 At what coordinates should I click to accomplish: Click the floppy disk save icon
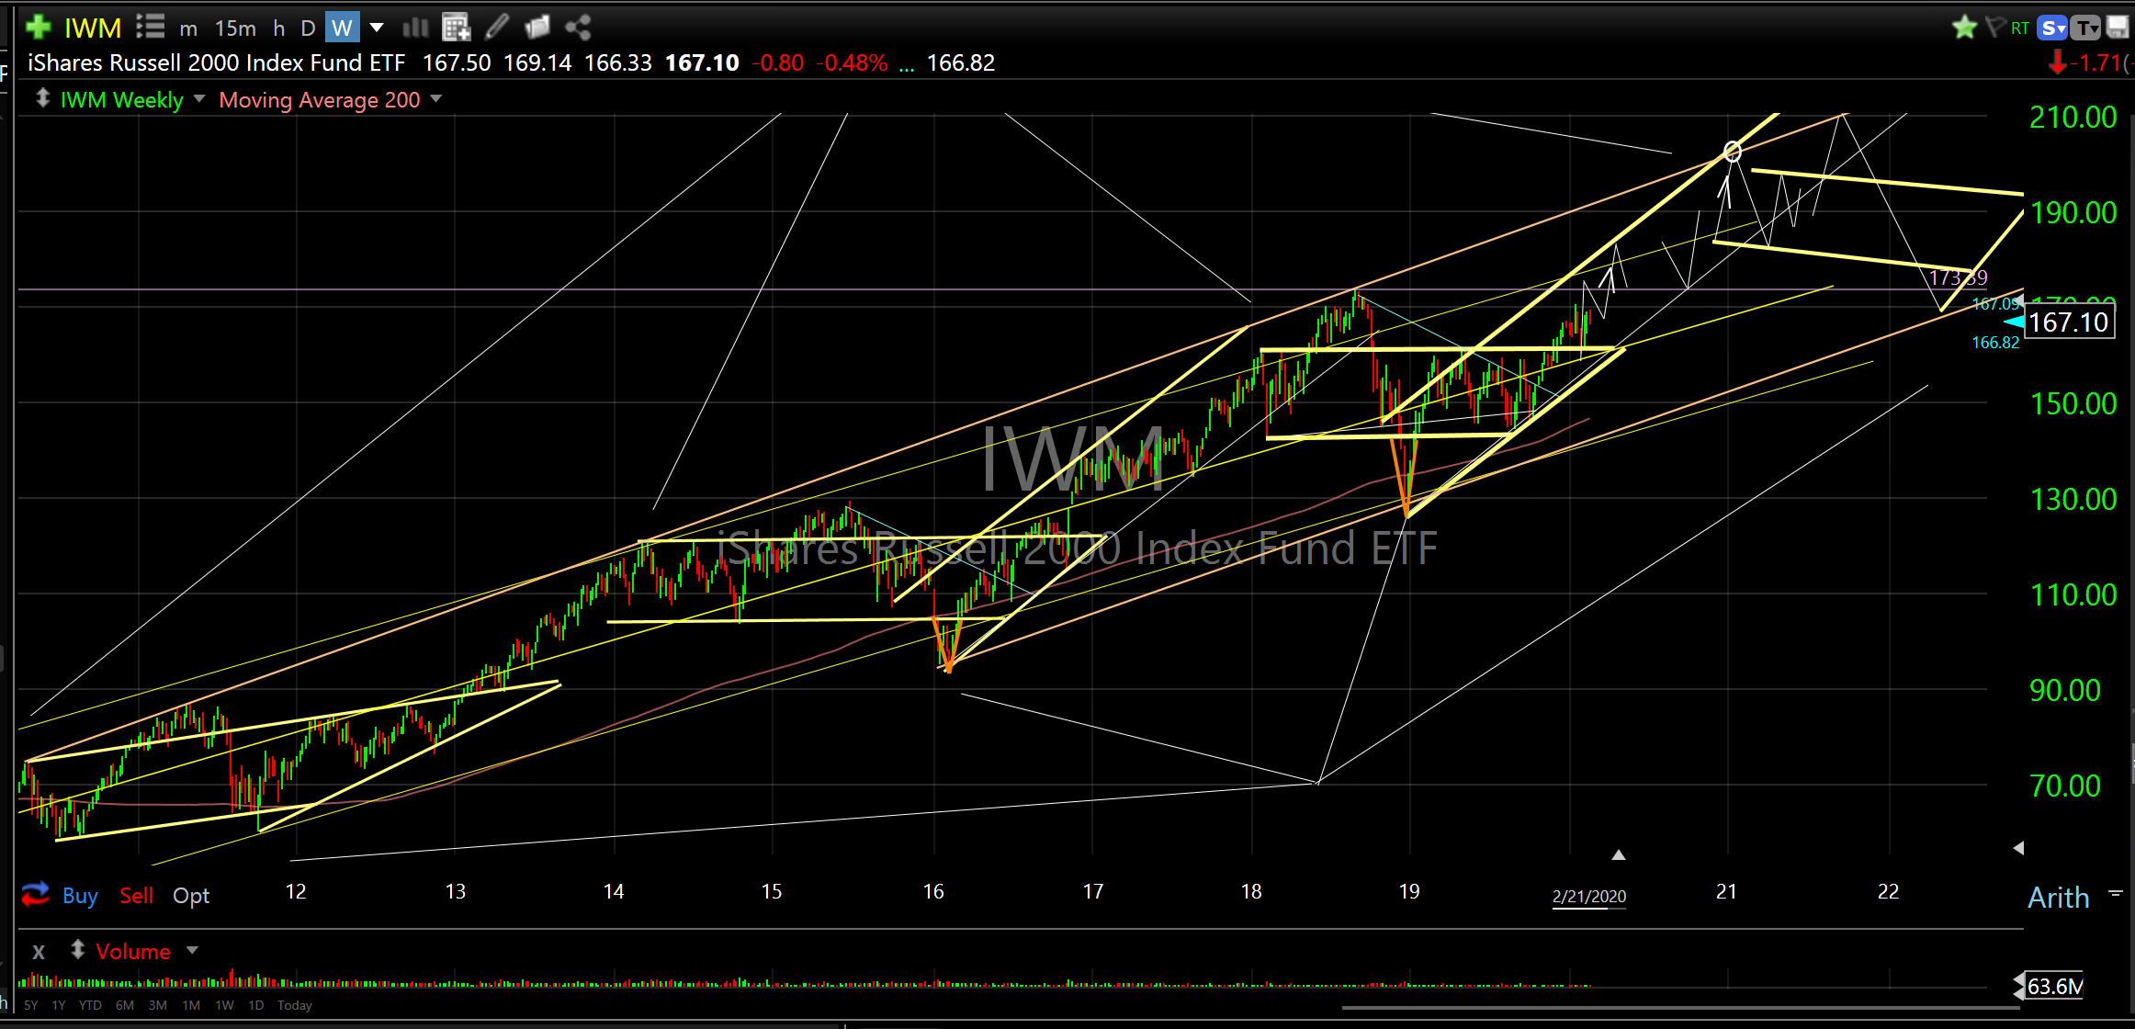point(2117,28)
